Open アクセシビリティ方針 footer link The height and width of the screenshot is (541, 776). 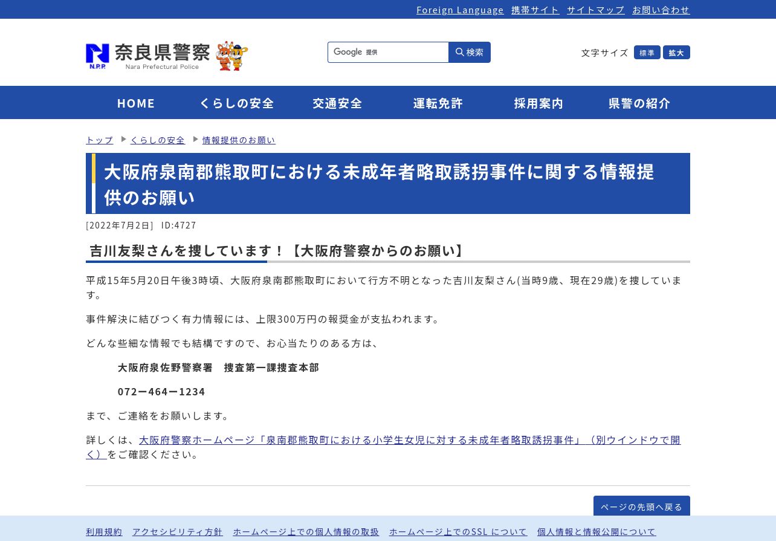coord(178,532)
